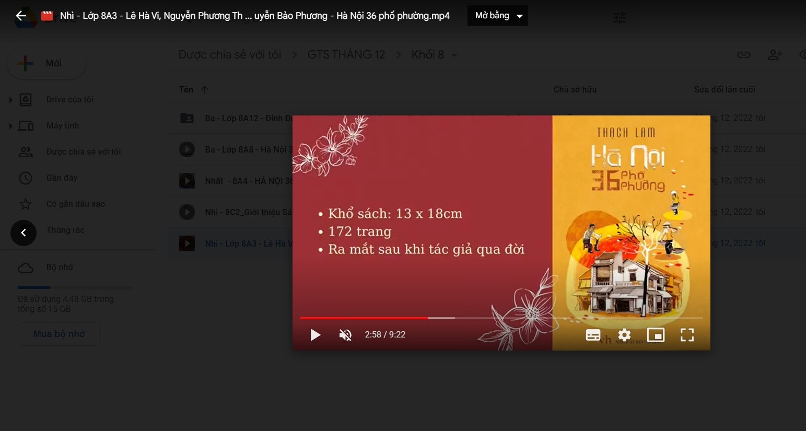Open 'Thùng rác' trash
The height and width of the screenshot is (431, 806).
click(x=65, y=230)
